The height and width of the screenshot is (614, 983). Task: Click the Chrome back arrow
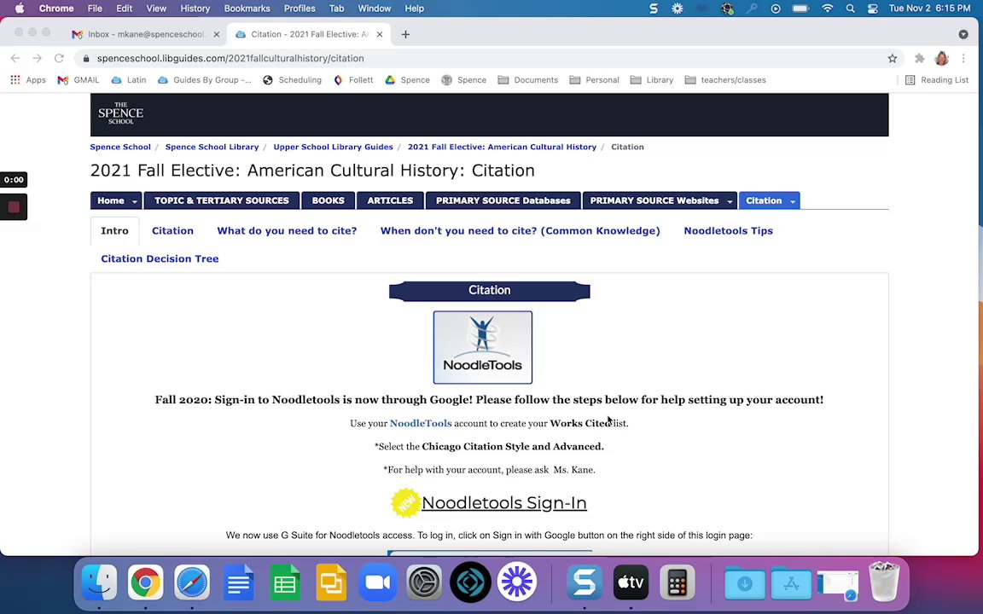(x=15, y=58)
